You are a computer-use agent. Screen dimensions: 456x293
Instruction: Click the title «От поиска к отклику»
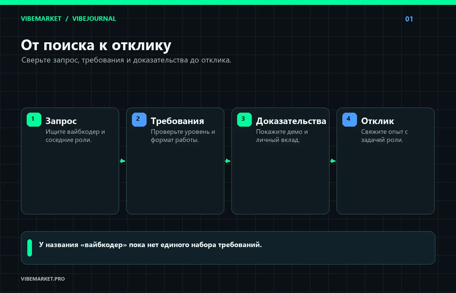pos(96,45)
